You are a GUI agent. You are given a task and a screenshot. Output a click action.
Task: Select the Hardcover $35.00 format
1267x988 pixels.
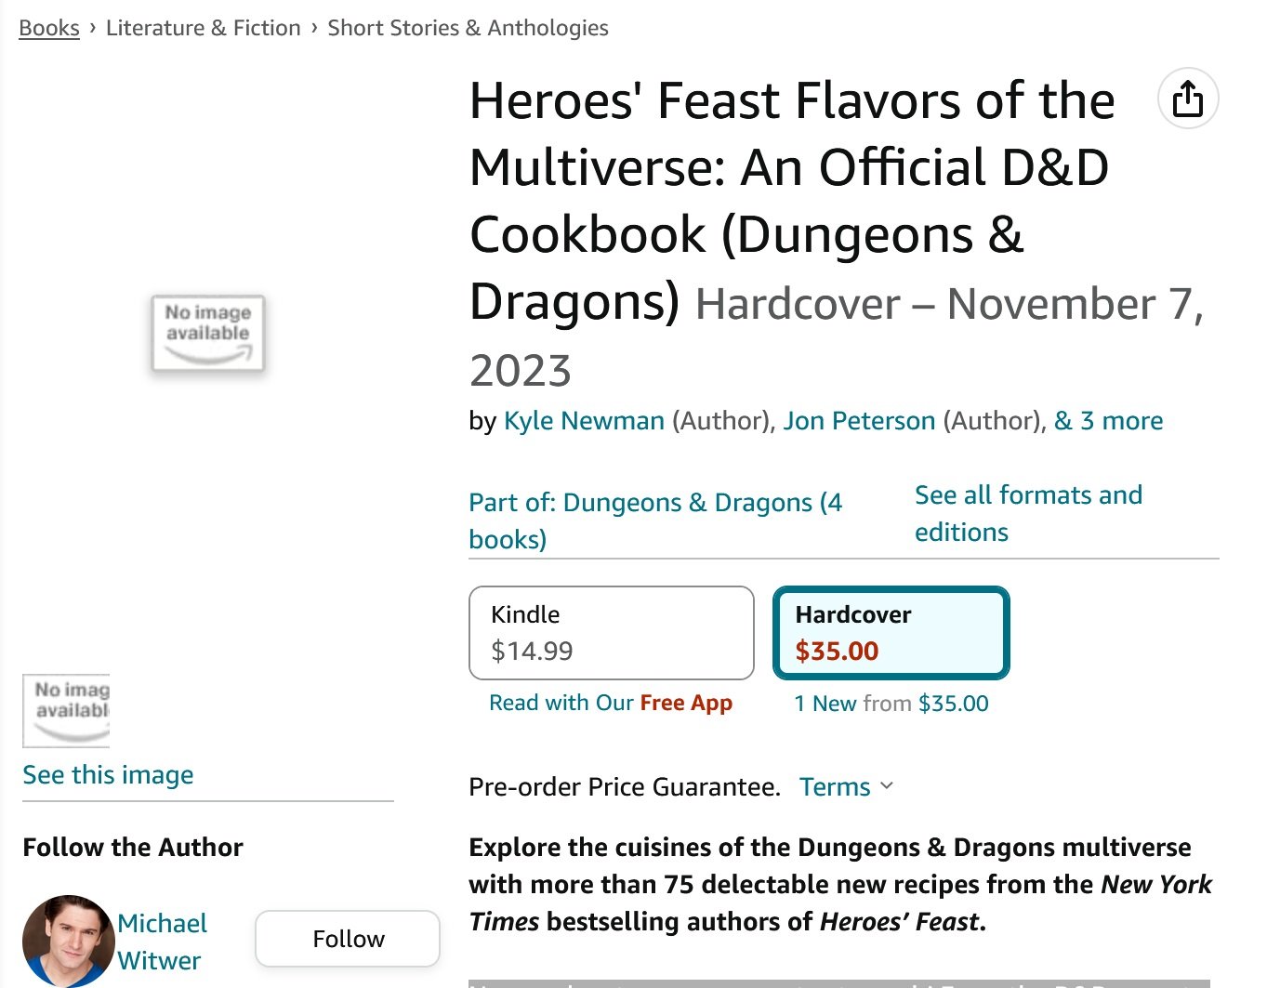click(x=891, y=633)
